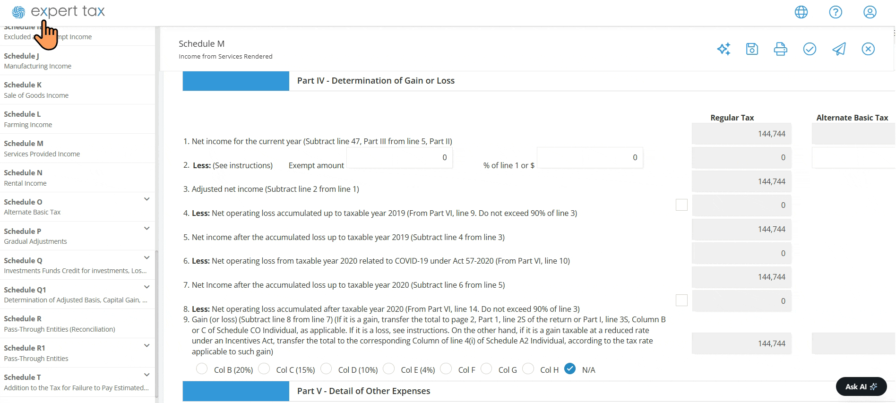Viewport: 896px width, 403px height.
Task: Open the language globe icon
Action: coord(801,12)
